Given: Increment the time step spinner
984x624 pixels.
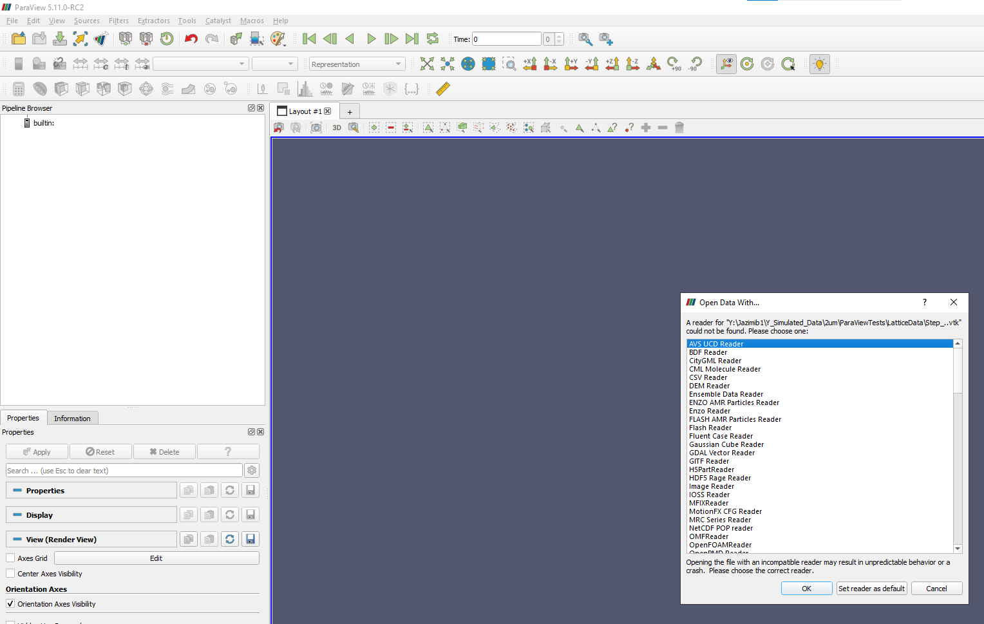Looking at the screenshot, I should click(560, 36).
